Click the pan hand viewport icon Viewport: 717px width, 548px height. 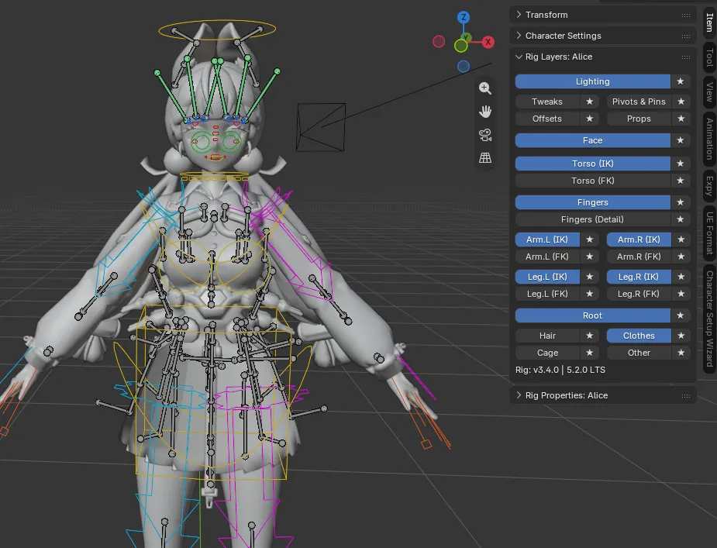485,111
